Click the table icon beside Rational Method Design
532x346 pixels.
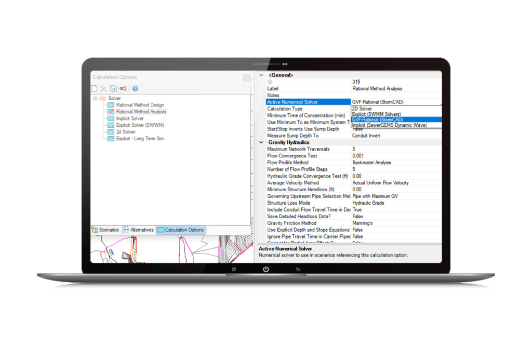click(x=110, y=104)
